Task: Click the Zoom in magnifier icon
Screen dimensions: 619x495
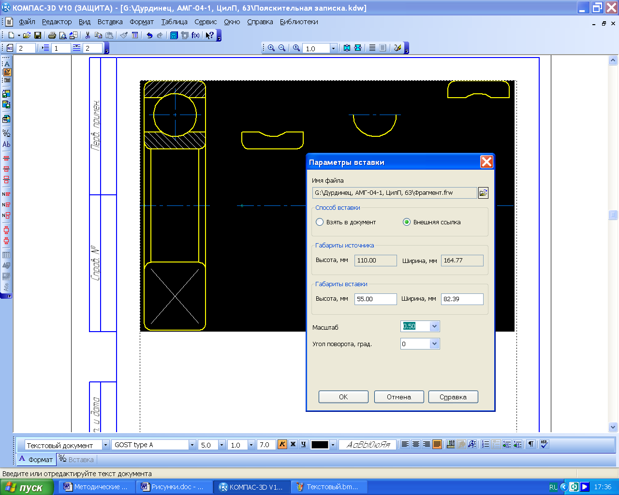Action: click(x=271, y=48)
